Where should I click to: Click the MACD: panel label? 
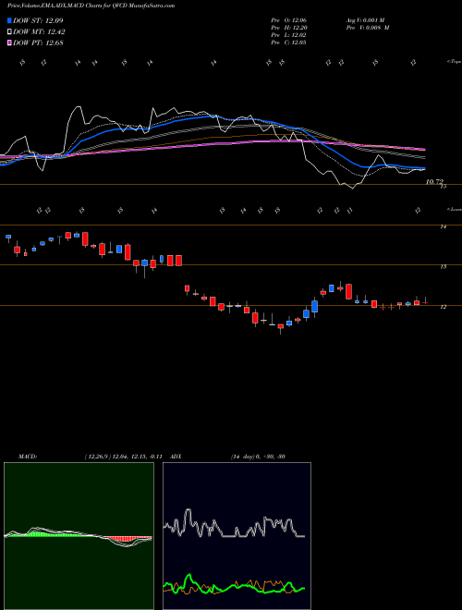click(x=28, y=457)
